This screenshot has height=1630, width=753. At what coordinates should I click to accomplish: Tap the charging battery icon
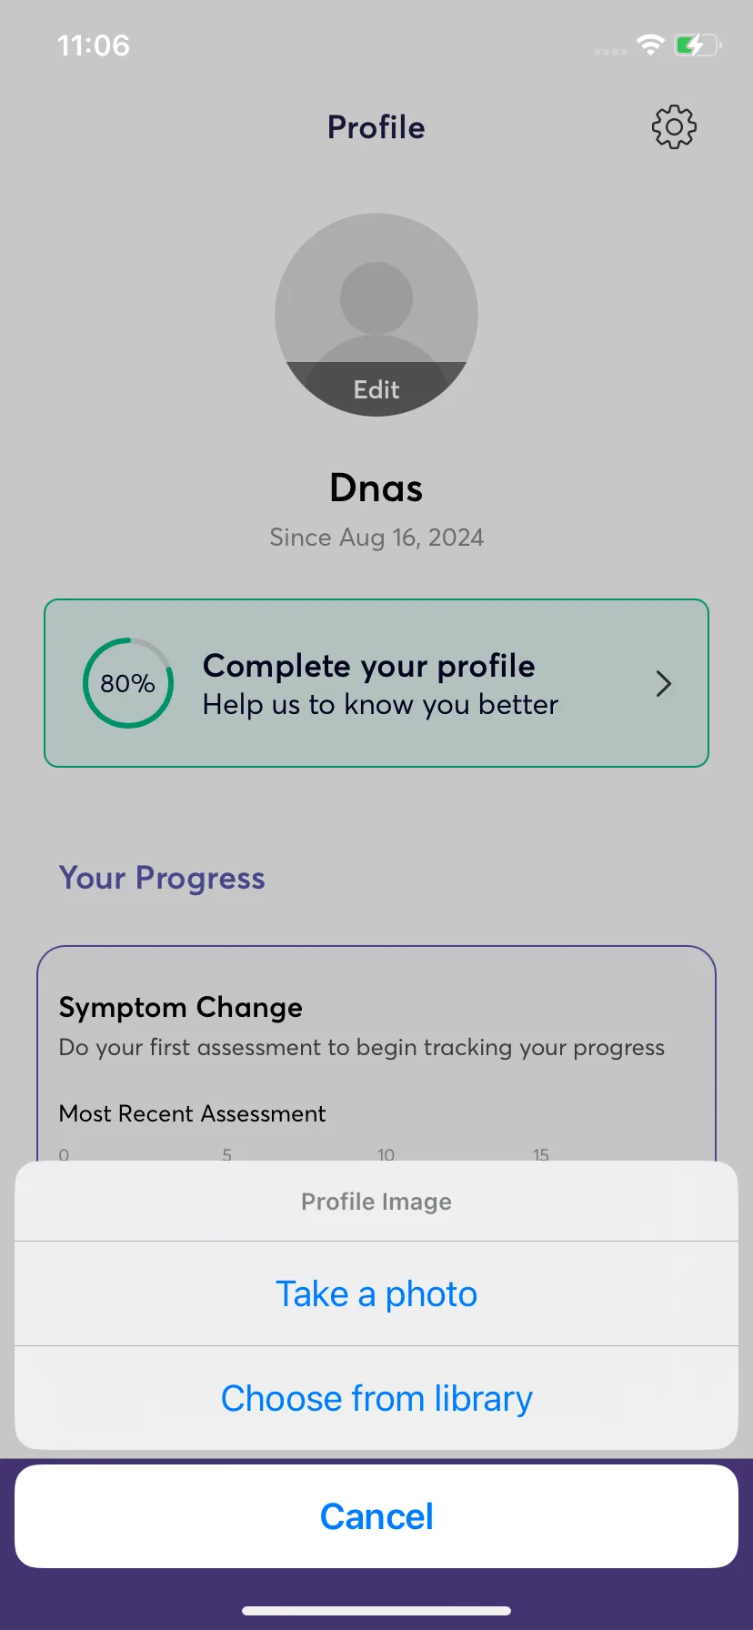tap(698, 45)
